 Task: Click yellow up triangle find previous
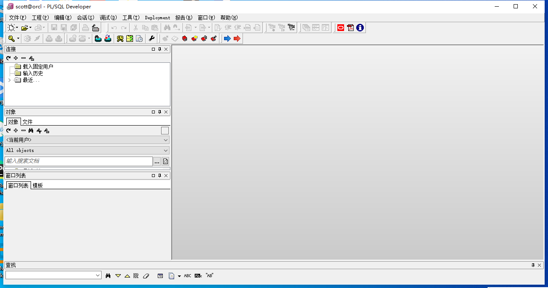click(127, 275)
